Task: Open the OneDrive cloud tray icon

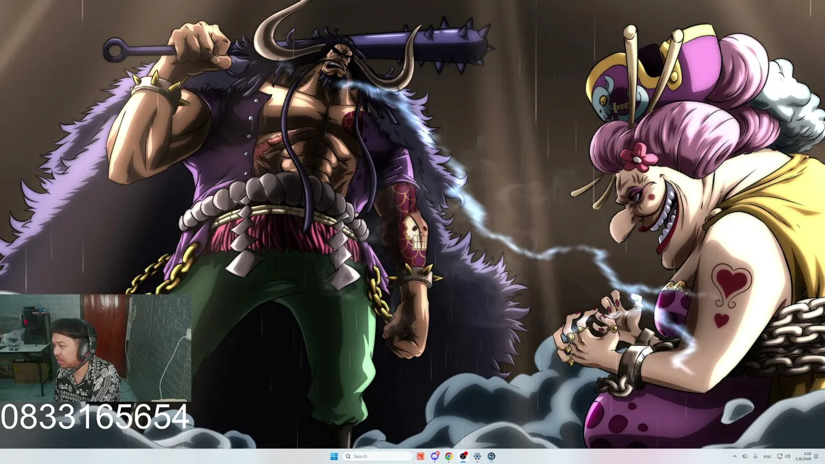Action: point(745,456)
